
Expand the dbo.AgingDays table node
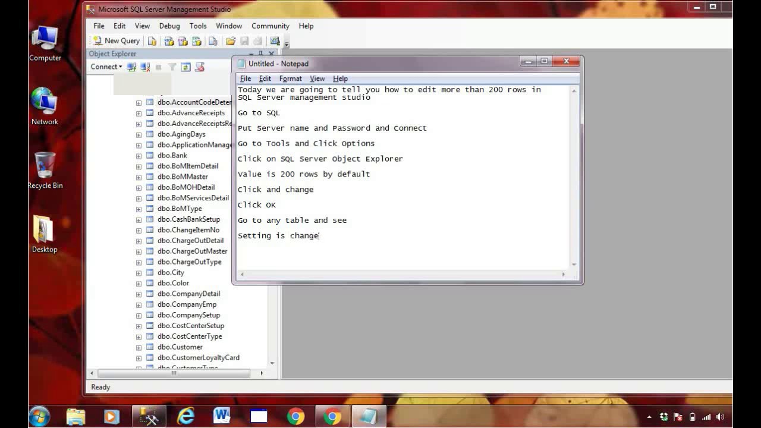pos(139,135)
